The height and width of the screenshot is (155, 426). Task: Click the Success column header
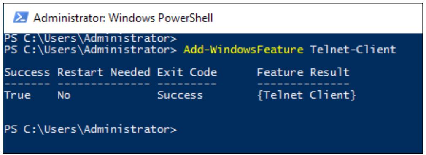[x=27, y=73]
